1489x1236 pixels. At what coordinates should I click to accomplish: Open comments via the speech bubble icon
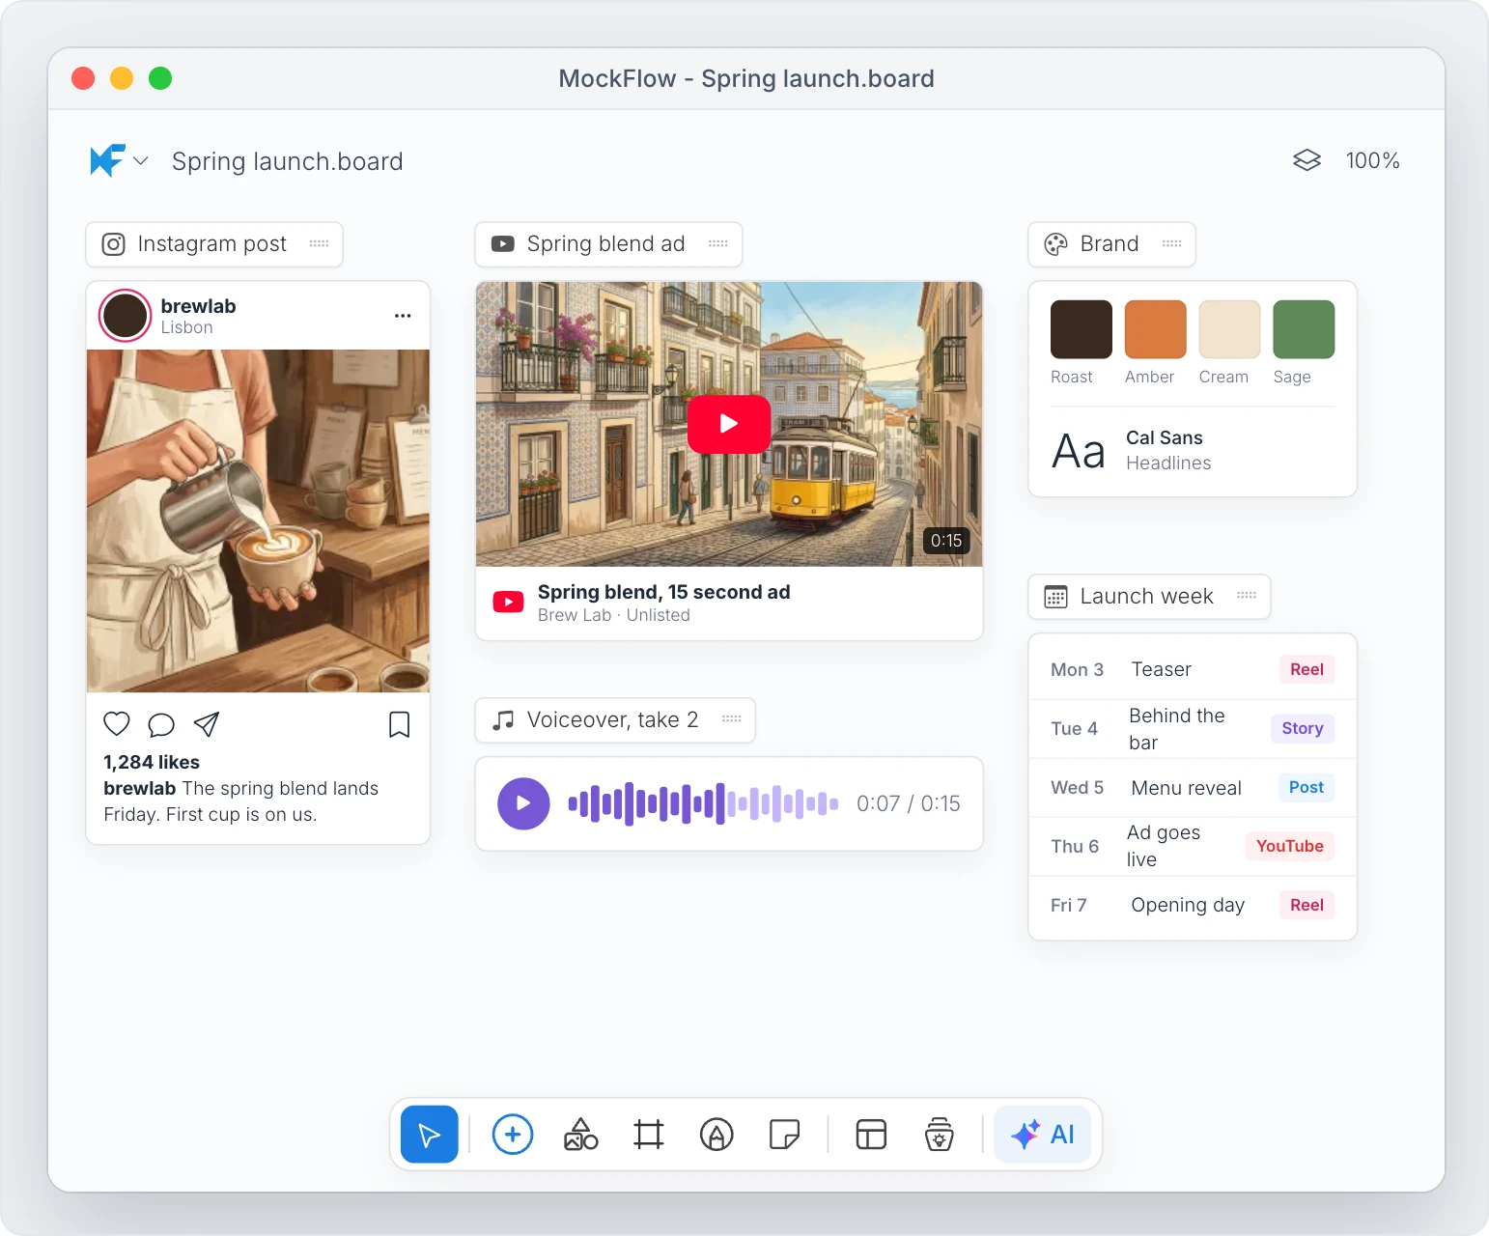tap(161, 724)
